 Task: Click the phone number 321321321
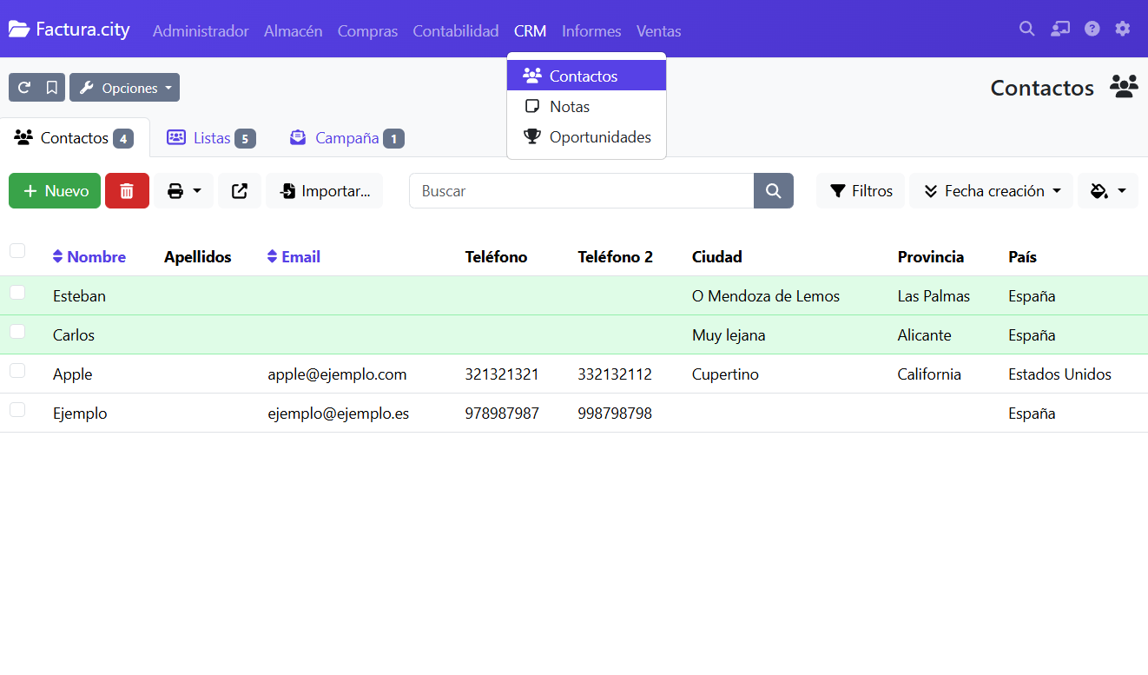click(x=502, y=374)
